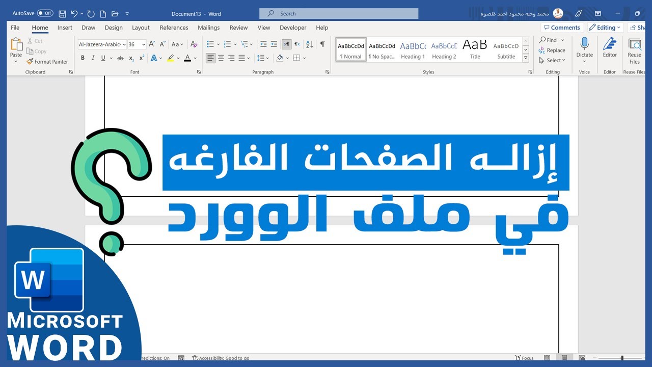Apply yellow text highlight color
This screenshot has height=367, width=652.
[x=171, y=58]
